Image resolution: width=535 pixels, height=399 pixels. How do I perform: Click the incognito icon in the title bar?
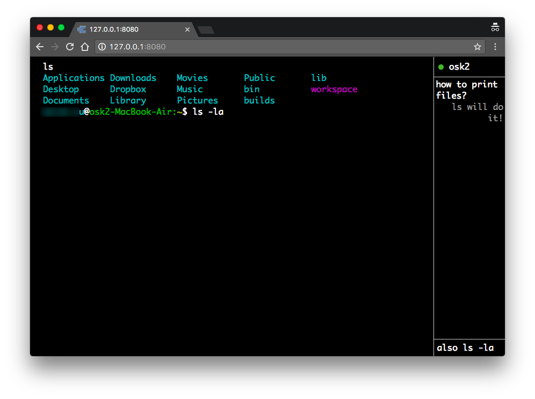pyautogui.click(x=495, y=27)
